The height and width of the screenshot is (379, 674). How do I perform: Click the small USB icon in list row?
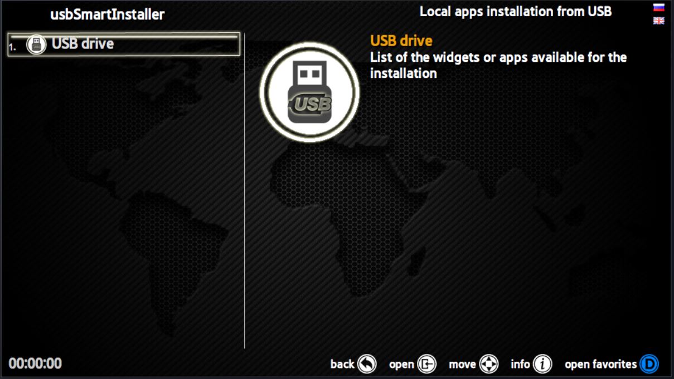(x=37, y=45)
